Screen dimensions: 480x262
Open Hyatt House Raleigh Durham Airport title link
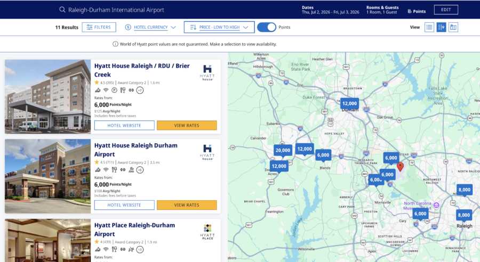coord(135,150)
